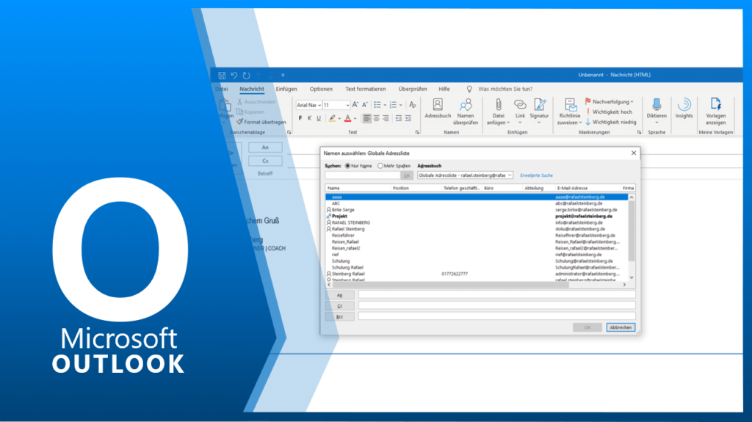Viewport: 752px width, 422px height.
Task: Click Namen überprüfen in the ribbon
Action: (465, 112)
